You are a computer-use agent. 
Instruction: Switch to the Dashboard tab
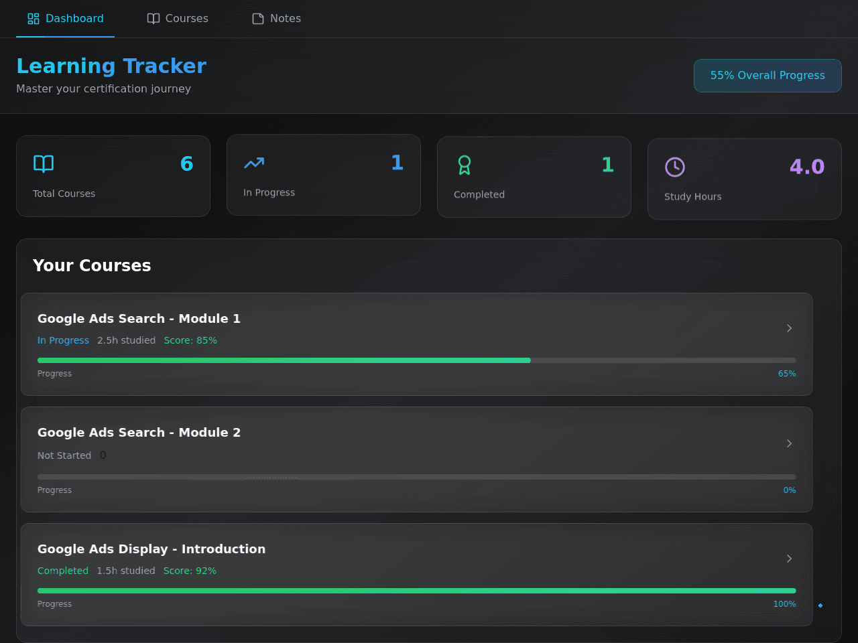click(x=66, y=19)
